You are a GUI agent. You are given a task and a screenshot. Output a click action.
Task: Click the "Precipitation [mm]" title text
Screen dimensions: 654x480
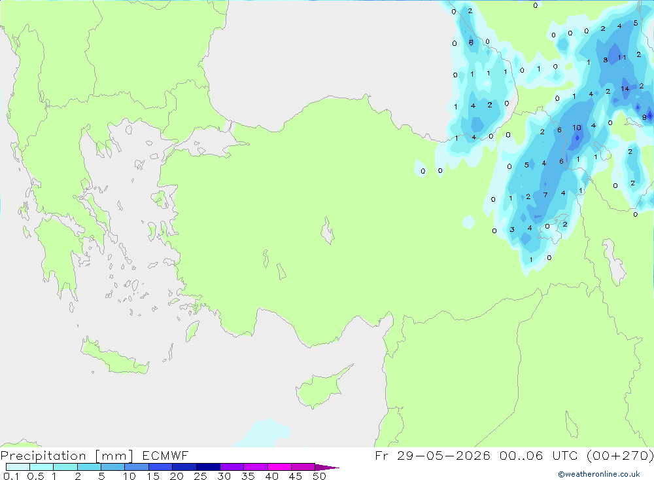click(67, 456)
